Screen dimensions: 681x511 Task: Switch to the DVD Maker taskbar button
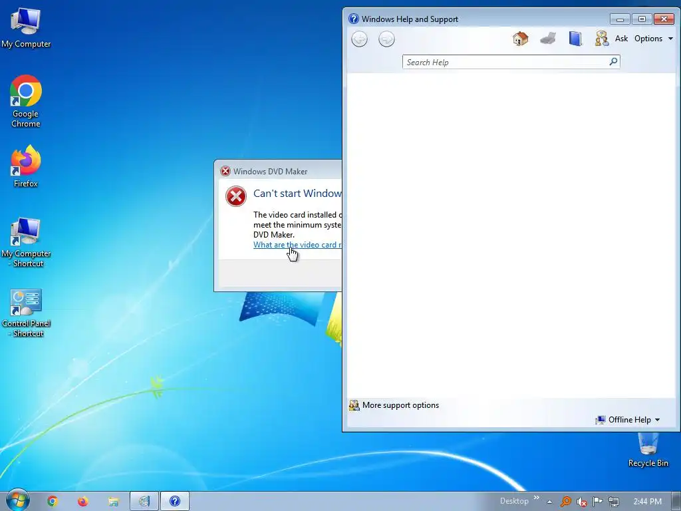(x=144, y=502)
